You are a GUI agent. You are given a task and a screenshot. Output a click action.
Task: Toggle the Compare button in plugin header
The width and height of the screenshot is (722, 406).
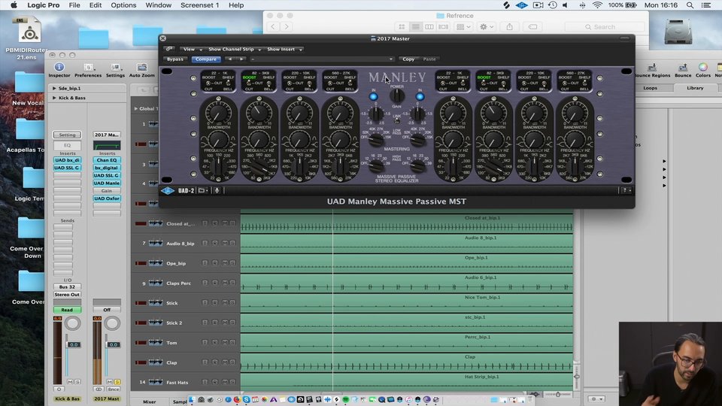pos(206,59)
